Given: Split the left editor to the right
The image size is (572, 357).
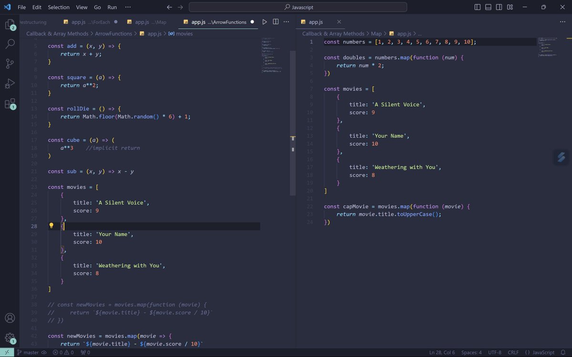Looking at the screenshot, I should tap(276, 22).
